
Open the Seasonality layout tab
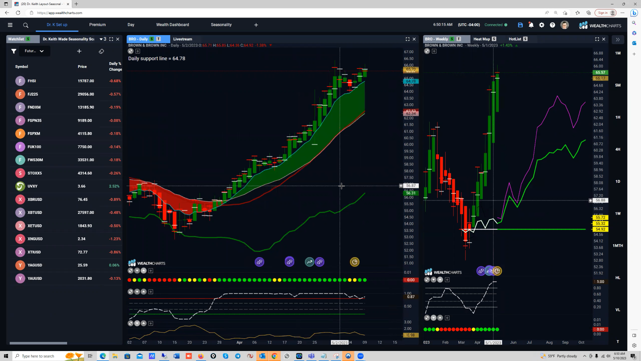221,25
